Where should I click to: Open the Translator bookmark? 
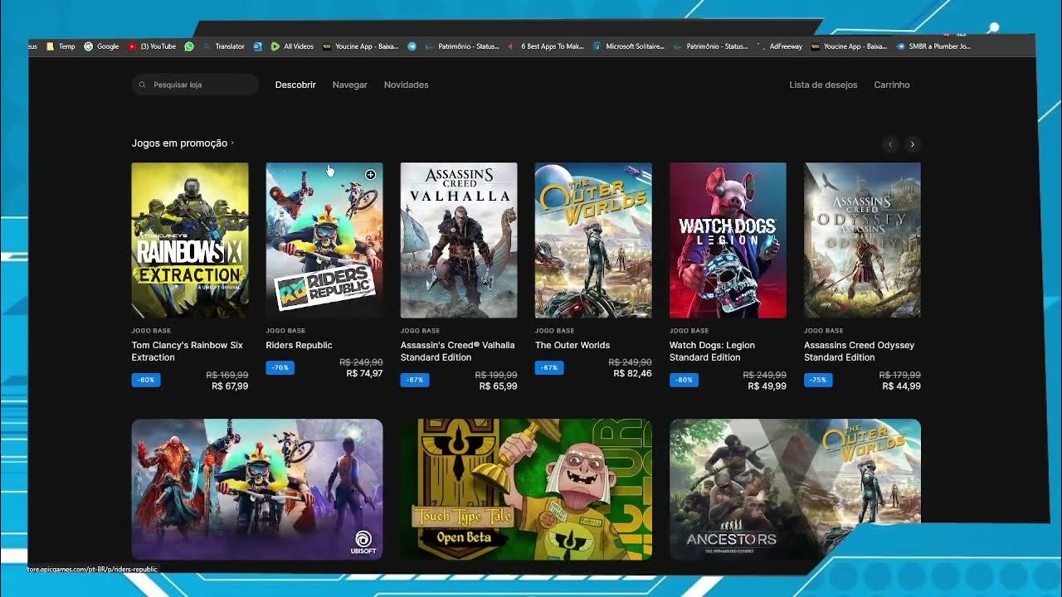(224, 46)
